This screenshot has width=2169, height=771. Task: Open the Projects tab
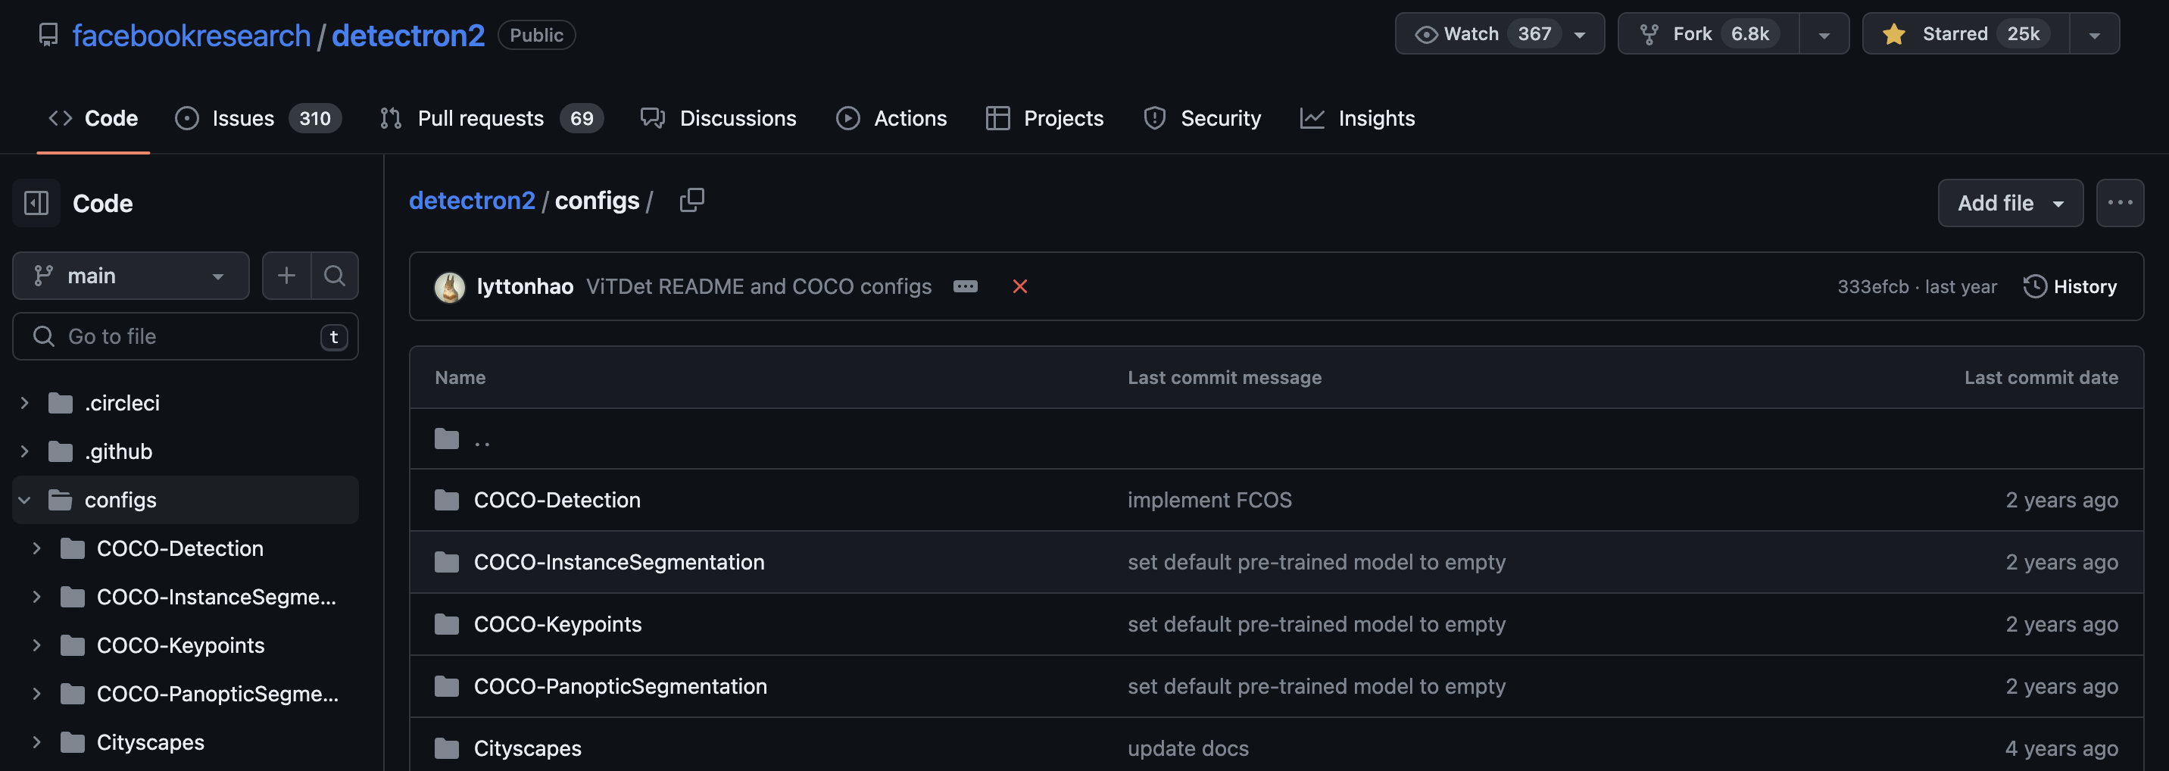[x=1045, y=118]
